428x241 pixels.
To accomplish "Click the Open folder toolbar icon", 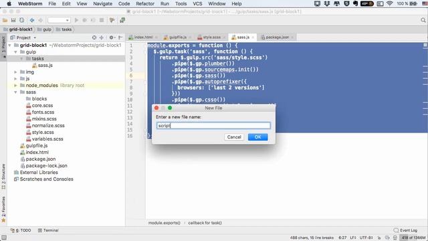I will (x=5, y=20).
